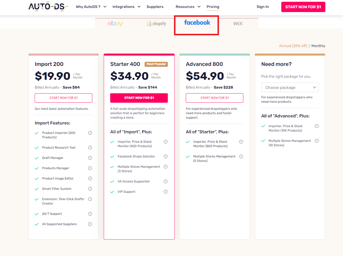Select the Wix pricing tab
The width and height of the screenshot is (343, 256).
(x=238, y=24)
